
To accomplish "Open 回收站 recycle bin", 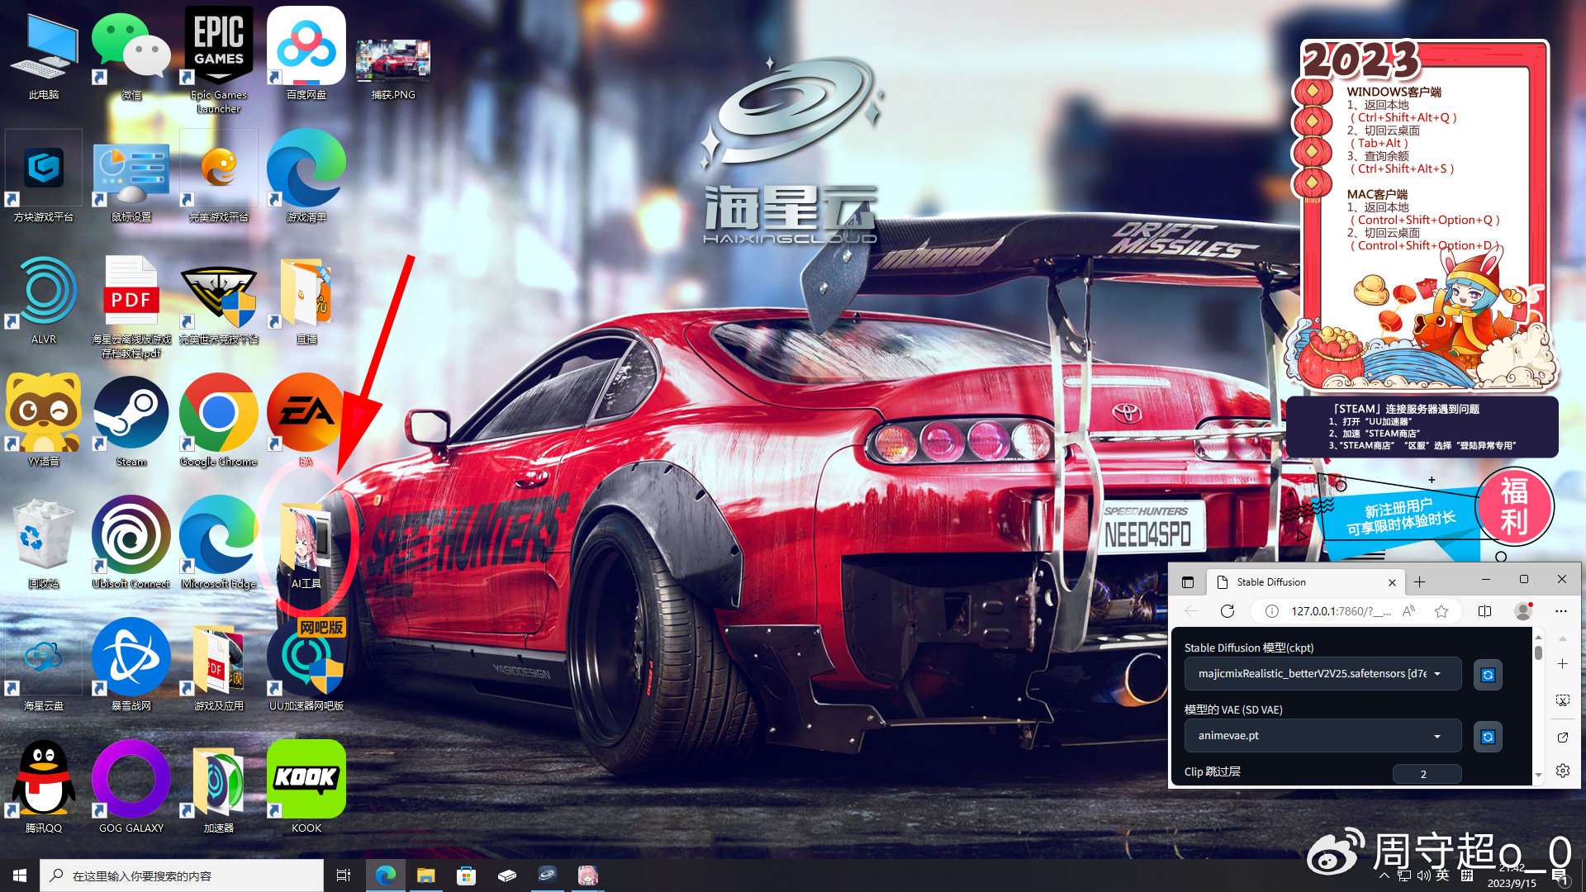I will click(x=44, y=543).
